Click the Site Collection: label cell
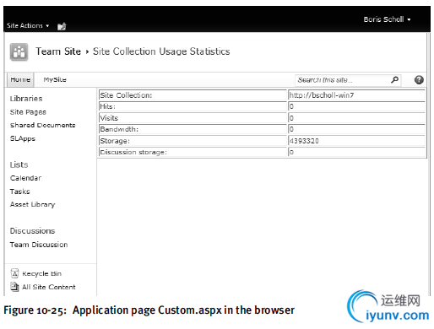The height and width of the screenshot is (329, 434). 193,95
